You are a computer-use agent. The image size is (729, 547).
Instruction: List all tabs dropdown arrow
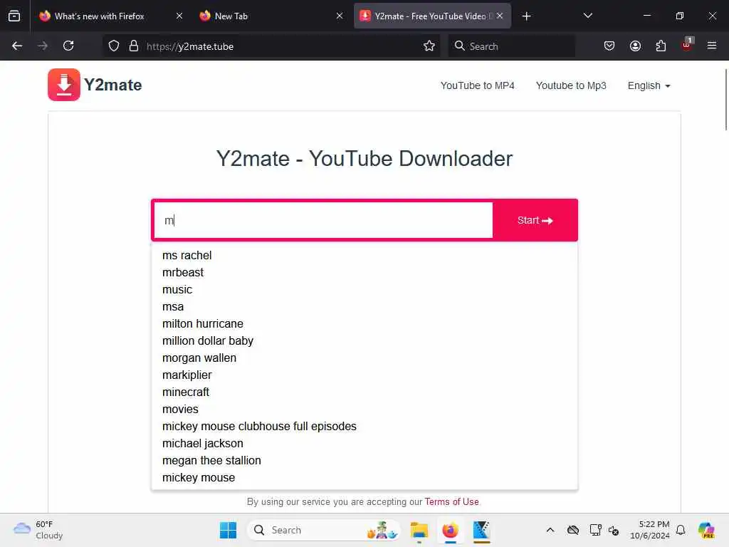(x=587, y=16)
